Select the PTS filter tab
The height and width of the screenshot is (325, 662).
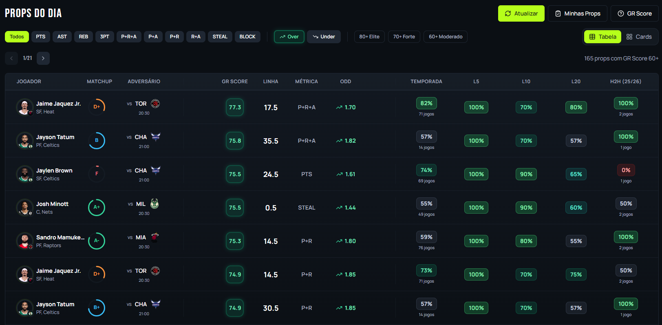[x=41, y=37]
